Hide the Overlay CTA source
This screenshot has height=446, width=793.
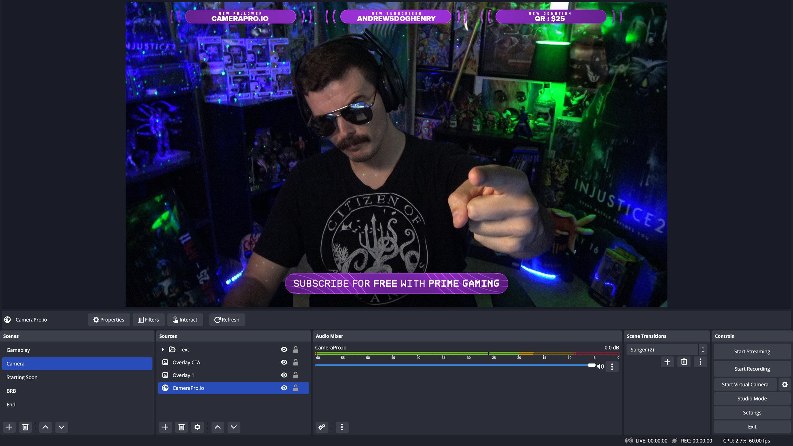pos(284,362)
